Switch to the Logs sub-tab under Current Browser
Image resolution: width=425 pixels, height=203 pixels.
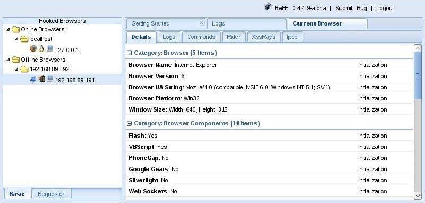[169, 37]
